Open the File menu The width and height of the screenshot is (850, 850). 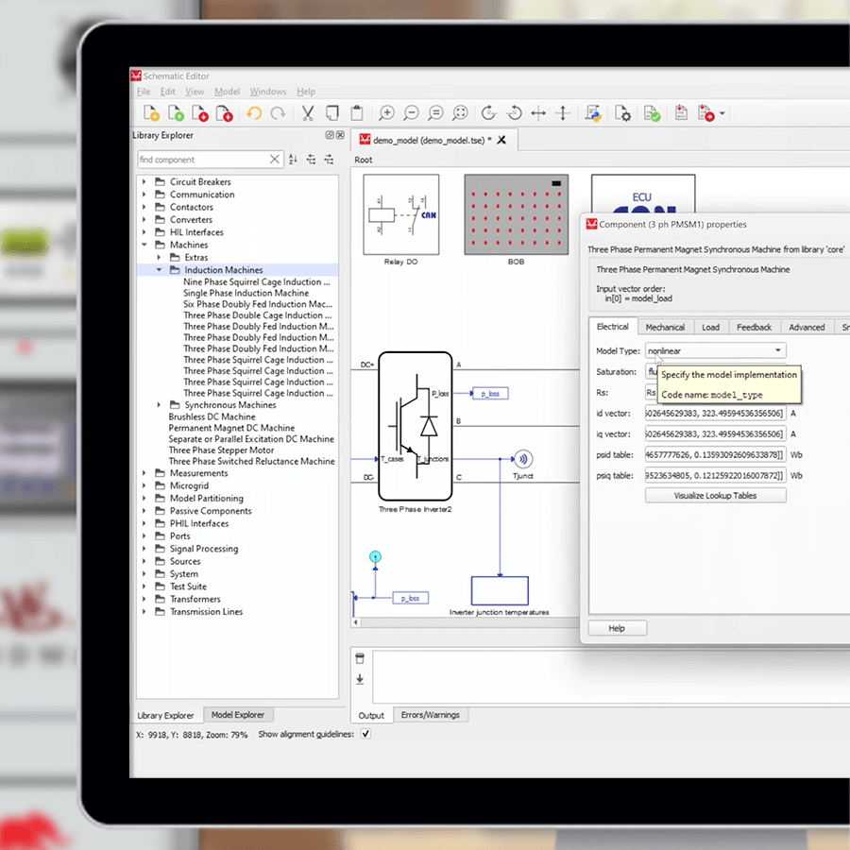coord(144,92)
